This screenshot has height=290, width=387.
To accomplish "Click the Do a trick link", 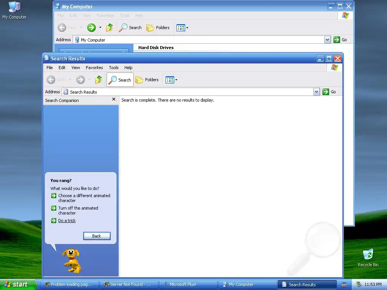I will 67,221.
